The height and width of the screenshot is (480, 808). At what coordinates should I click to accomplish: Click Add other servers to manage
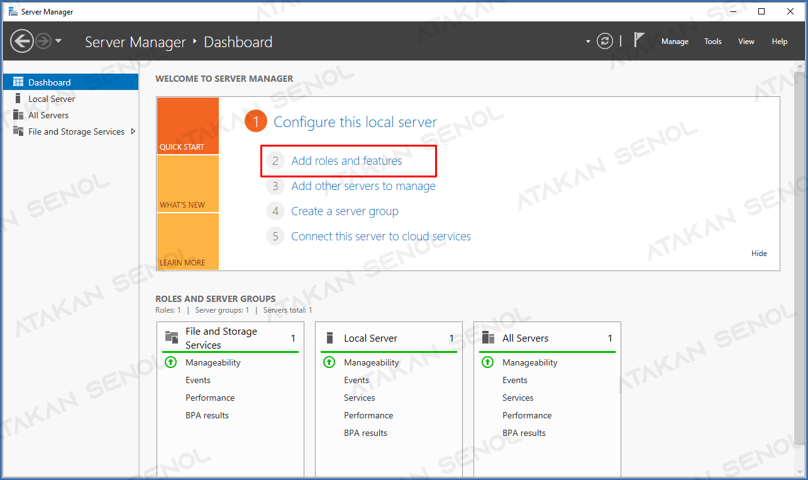pos(363,186)
